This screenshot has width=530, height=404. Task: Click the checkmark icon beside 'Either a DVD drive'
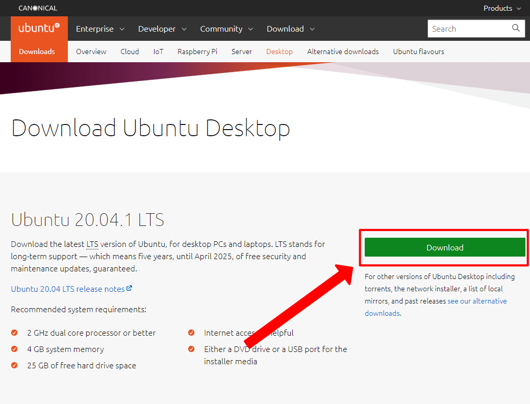191,348
